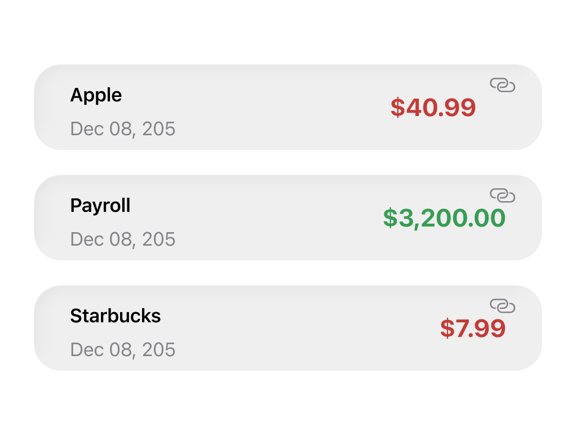
Task: Click the Dec 08 date under Apple
Action: (122, 130)
